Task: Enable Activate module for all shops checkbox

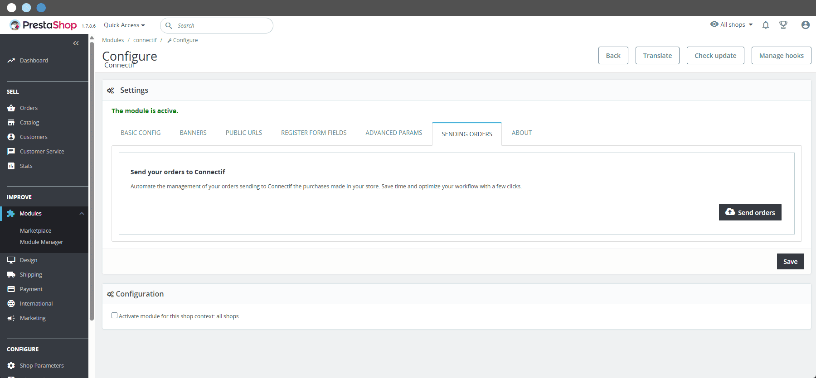Action: click(x=114, y=316)
